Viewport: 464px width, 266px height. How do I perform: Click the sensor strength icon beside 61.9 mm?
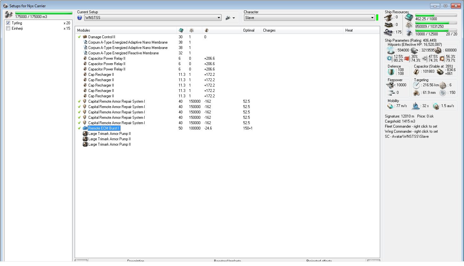(416, 93)
